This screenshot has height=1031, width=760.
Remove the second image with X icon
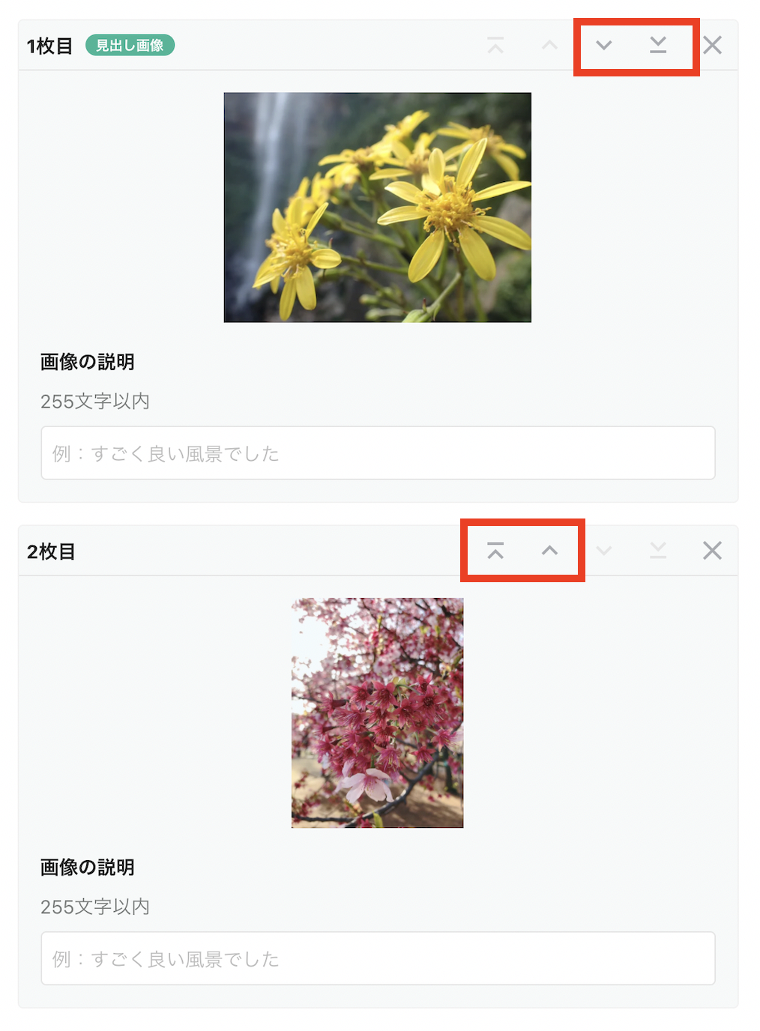(x=713, y=551)
